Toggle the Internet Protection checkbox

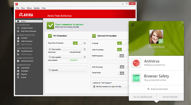(94, 36)
